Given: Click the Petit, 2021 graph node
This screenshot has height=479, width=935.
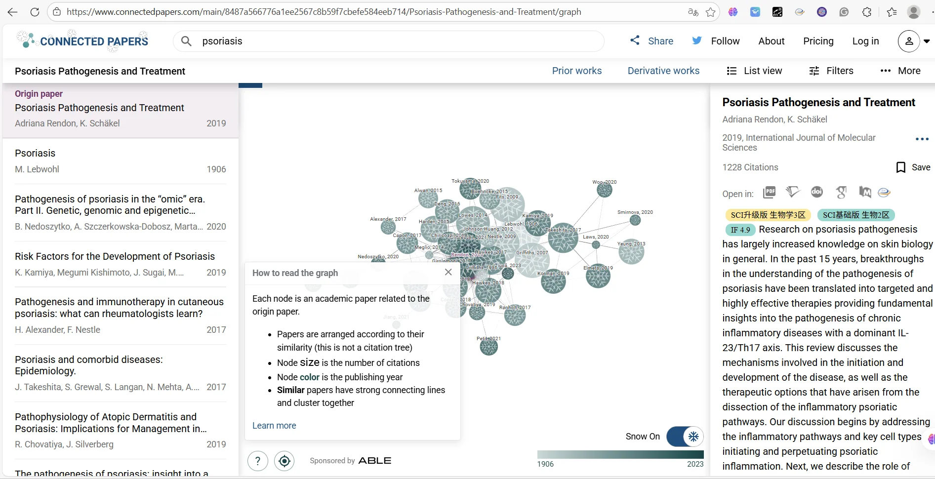Looking at the screenshot, I should click(x=489, y=347).
